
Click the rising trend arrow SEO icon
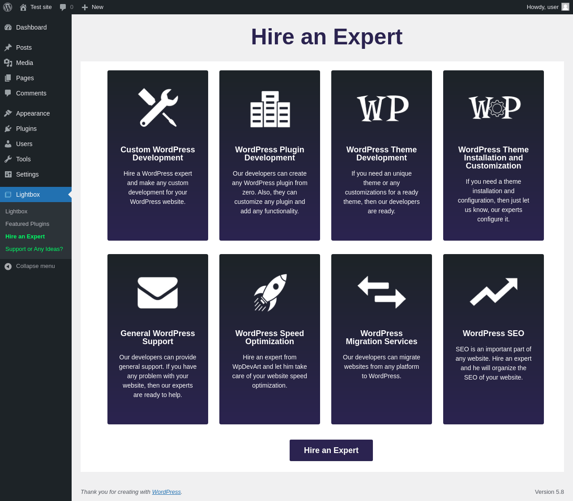point(494,291)
